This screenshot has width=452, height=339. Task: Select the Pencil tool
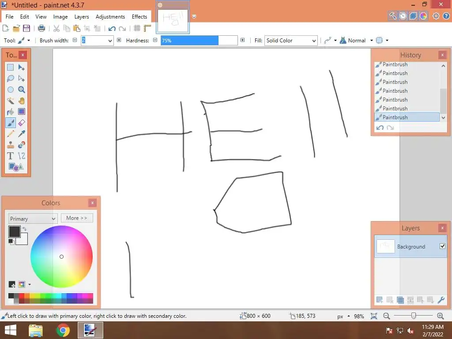point(11,134)
